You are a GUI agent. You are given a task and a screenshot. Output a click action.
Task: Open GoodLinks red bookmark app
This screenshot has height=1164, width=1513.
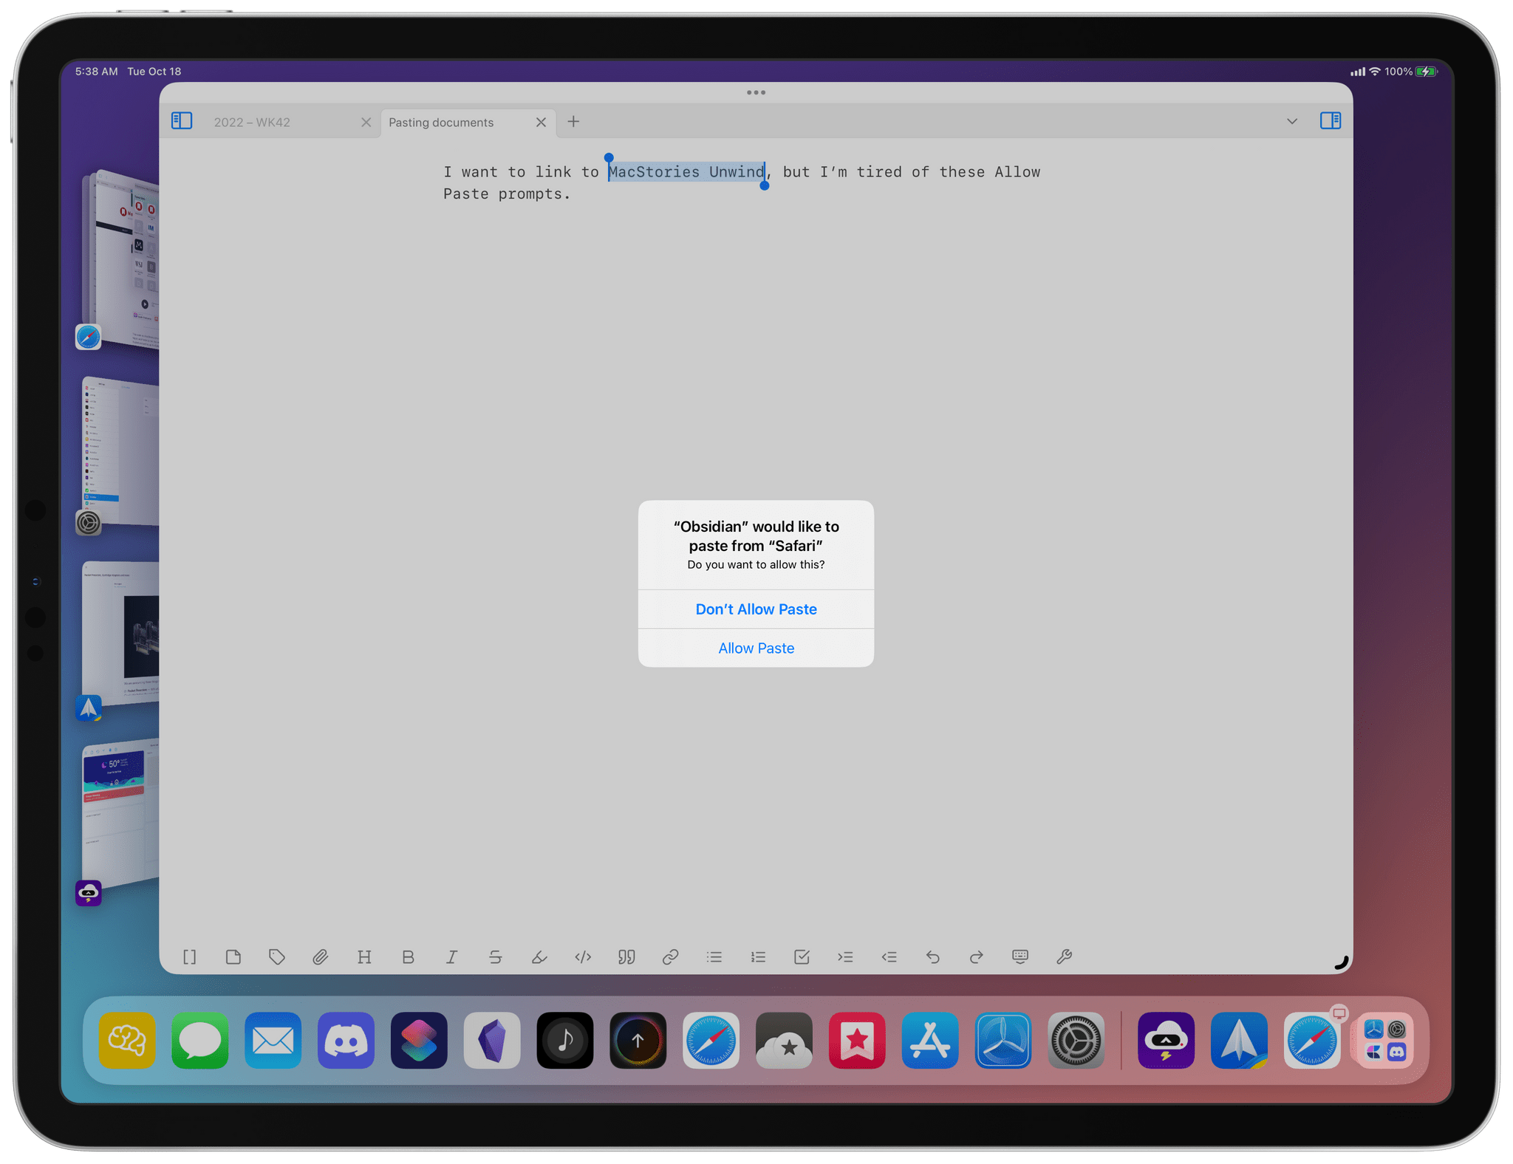(x=857, y=1041)
